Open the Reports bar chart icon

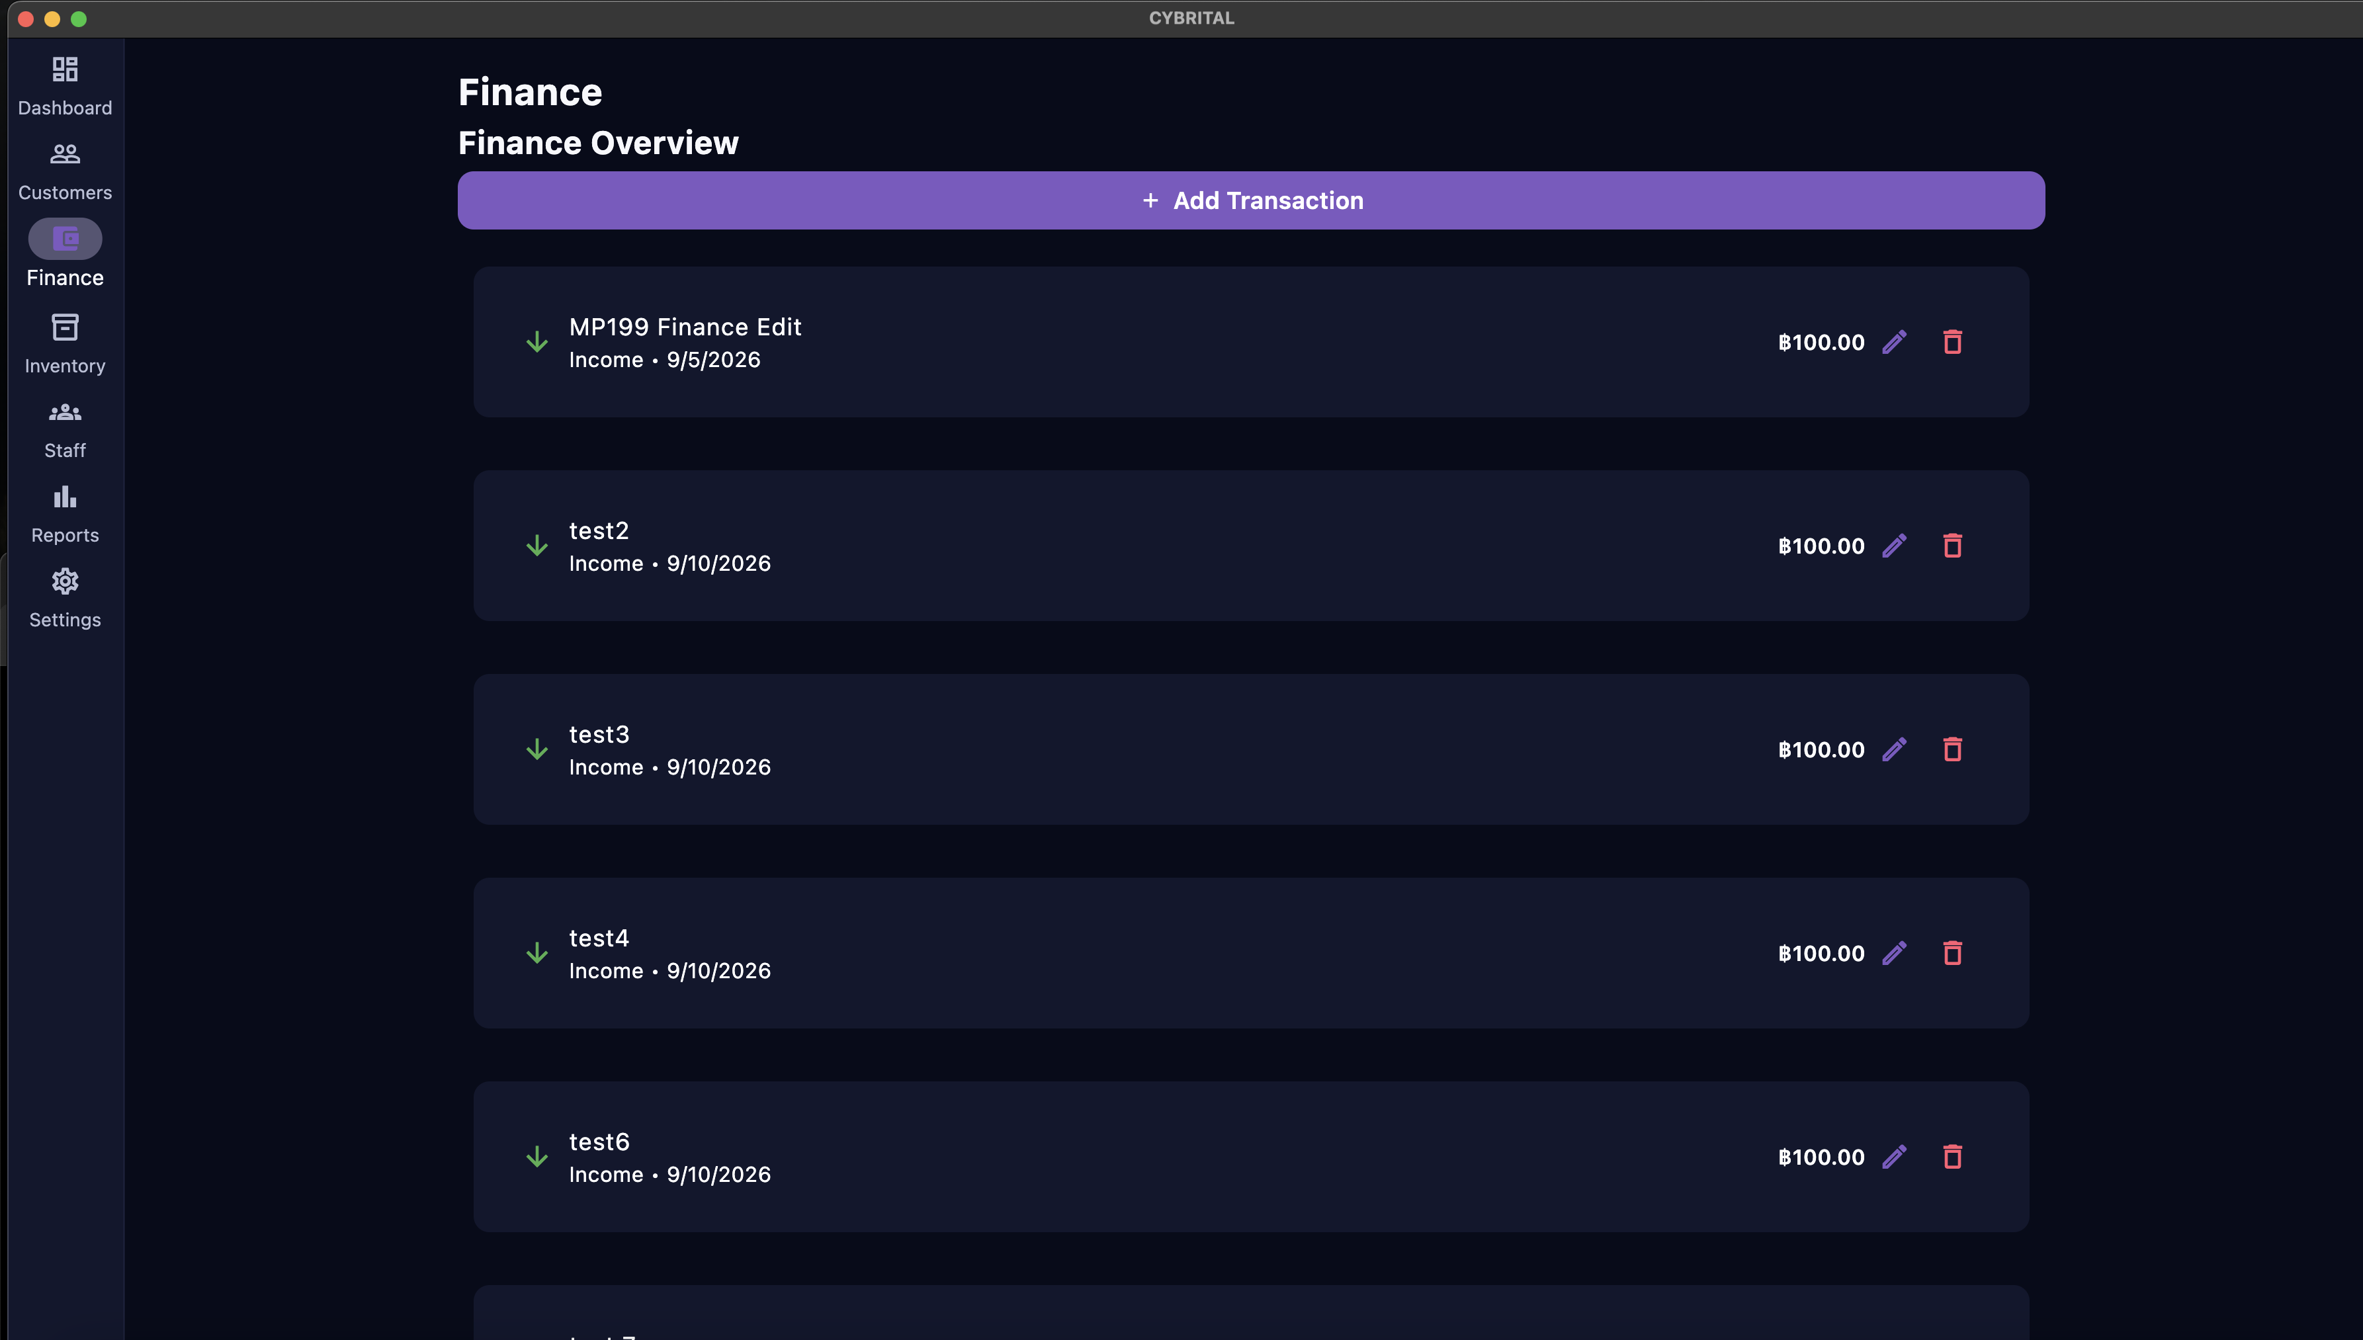coord(64,497)
